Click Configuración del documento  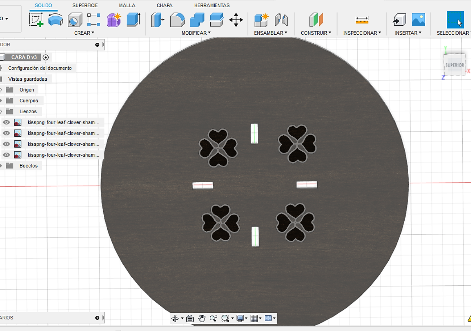[40, 68]
